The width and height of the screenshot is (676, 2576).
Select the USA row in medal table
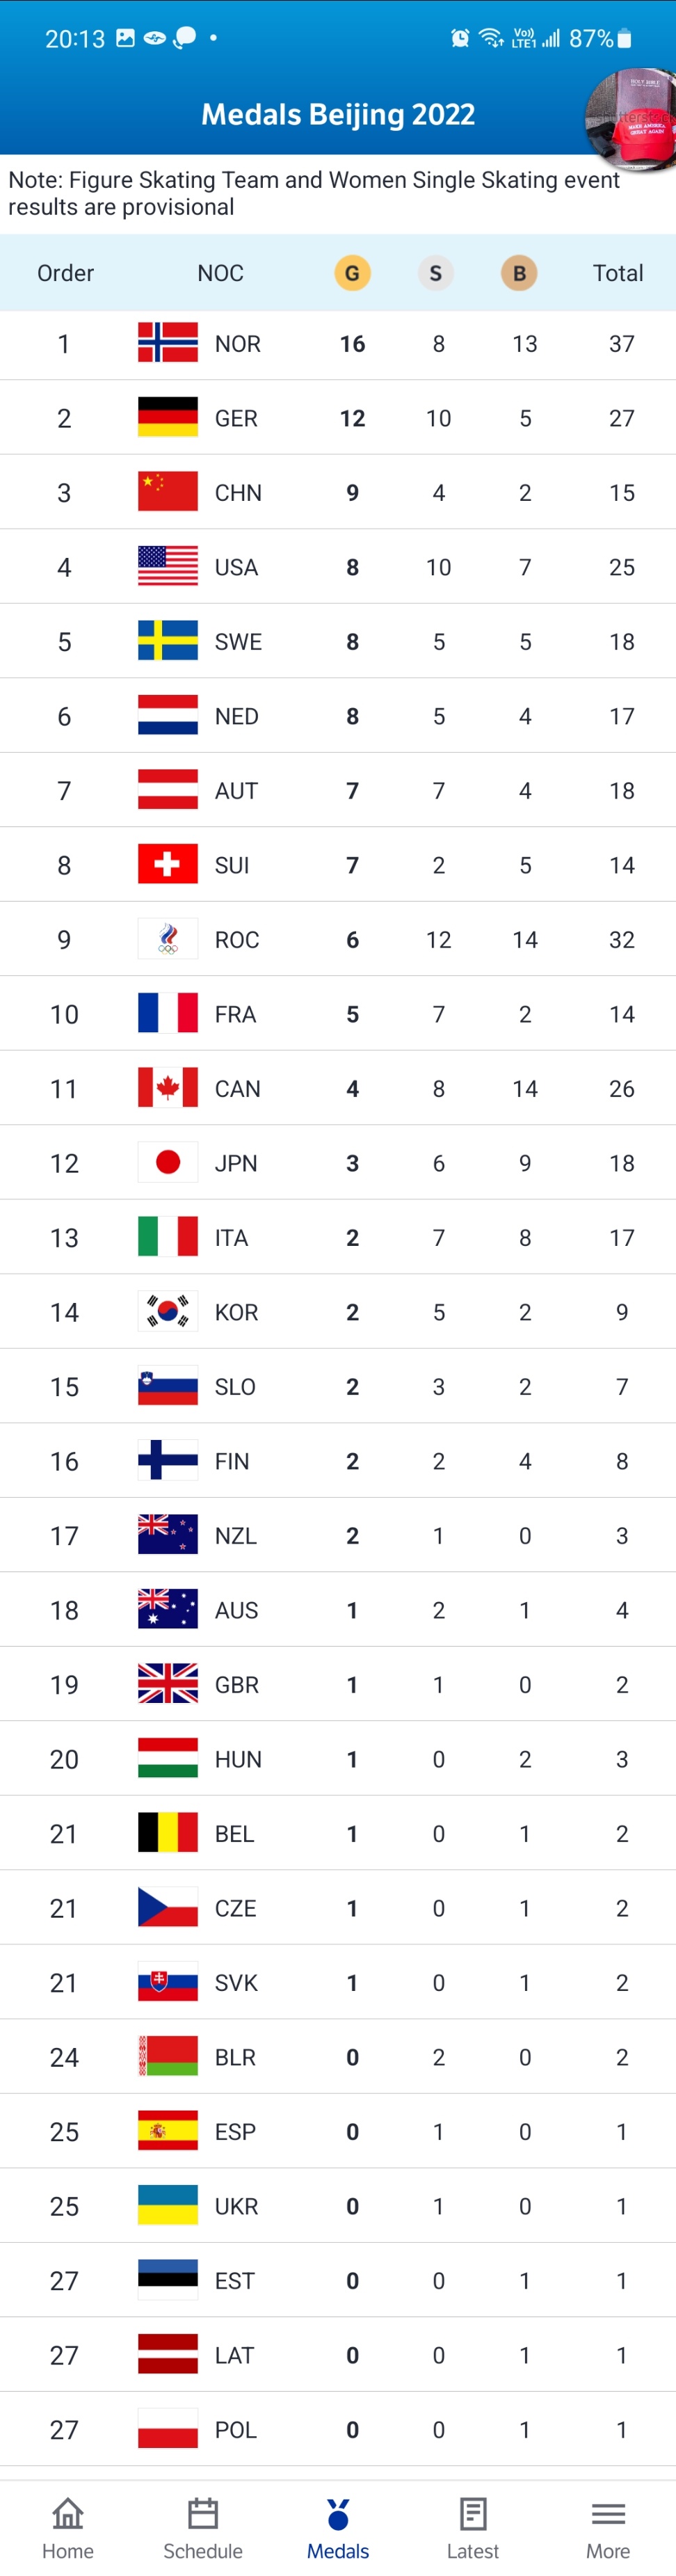coord(338,567)
